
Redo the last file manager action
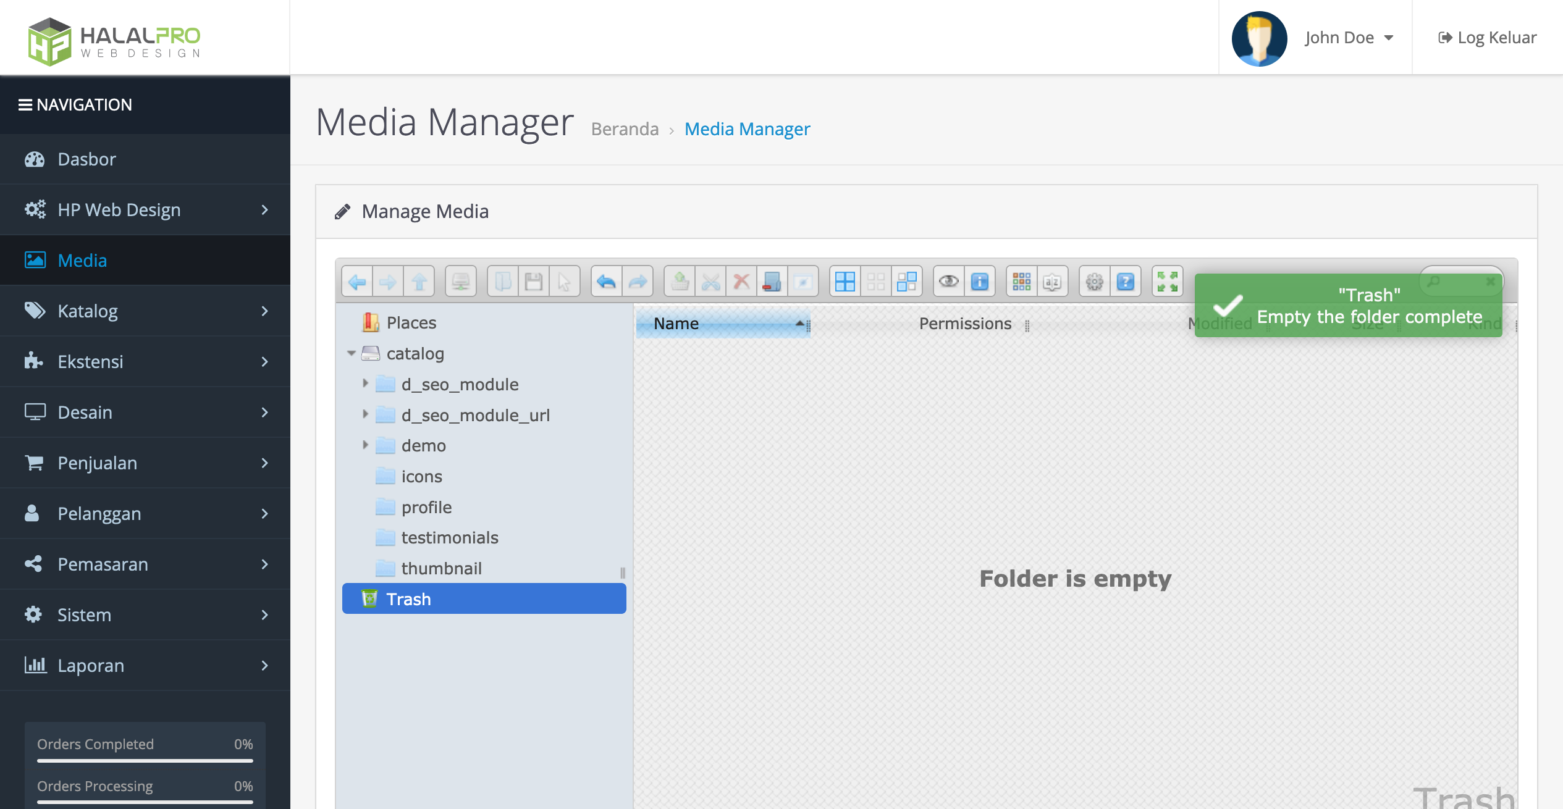tap(638, 282)
